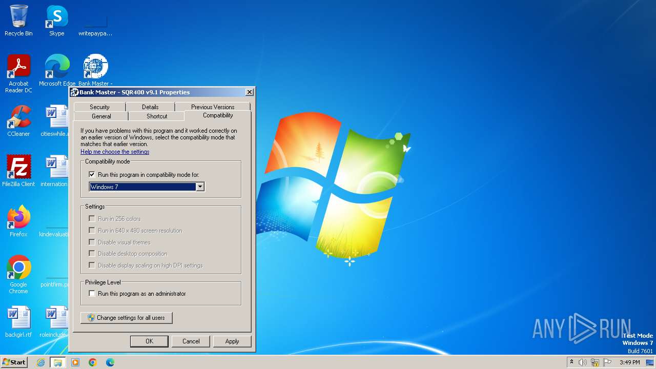The width and height of the screenshot is (656, 369).
Task: Open the Google Chrome desktop shortcut
Action: (x=18, y=275)
